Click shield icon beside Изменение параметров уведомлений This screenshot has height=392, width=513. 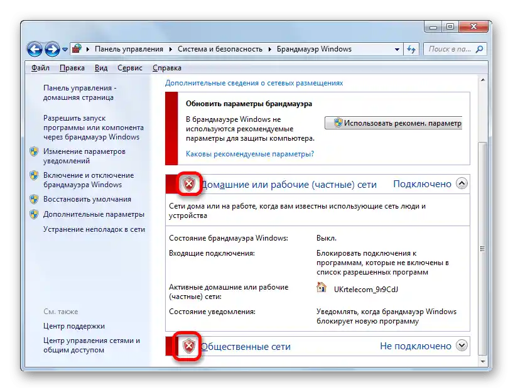[x=34, y=151]
